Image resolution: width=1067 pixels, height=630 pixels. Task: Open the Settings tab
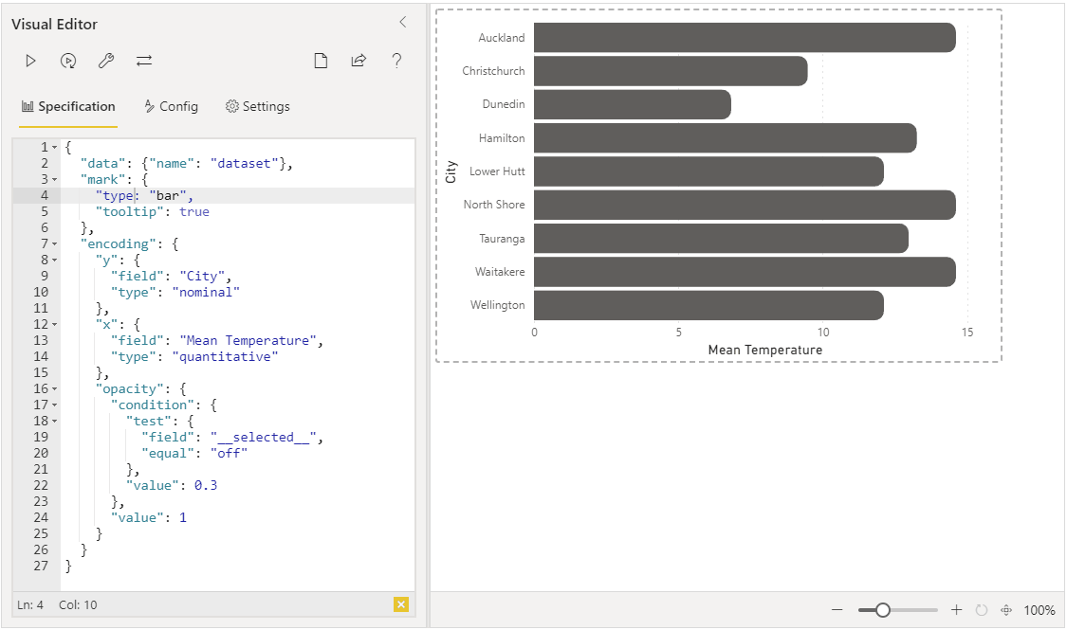click(258, 107)
